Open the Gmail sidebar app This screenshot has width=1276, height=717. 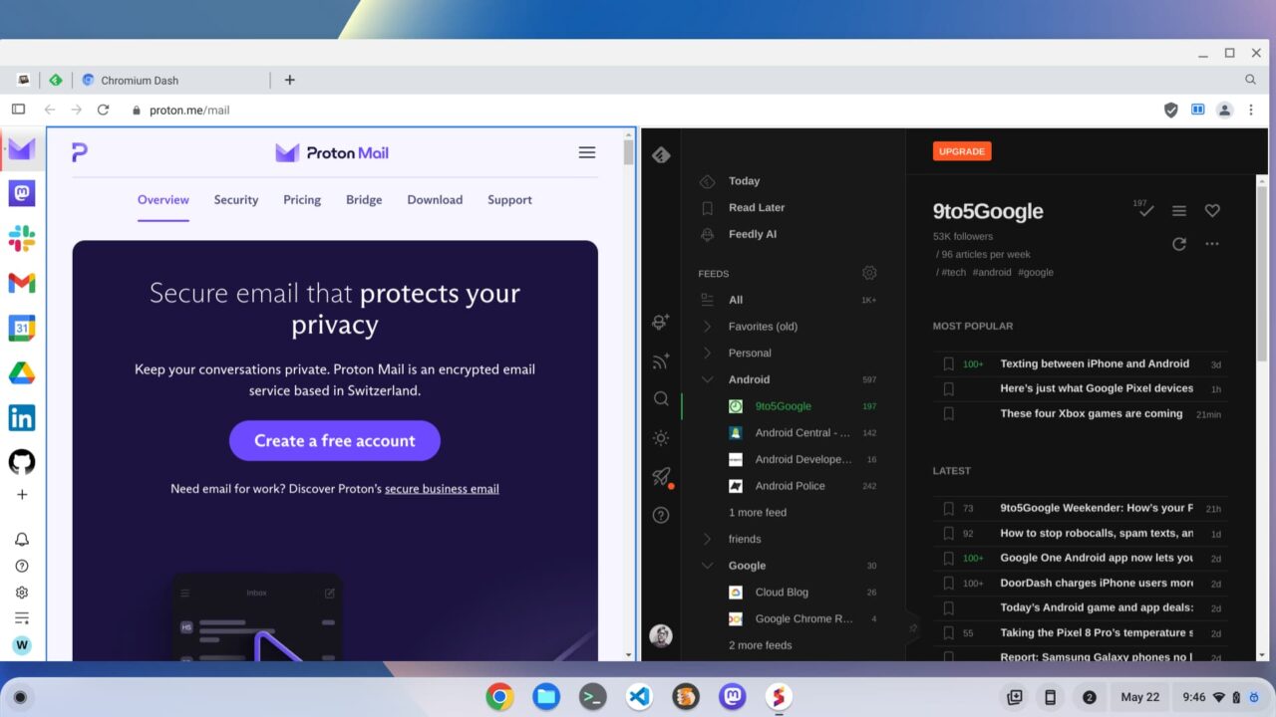click(22, 283)
